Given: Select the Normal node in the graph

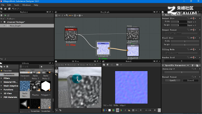Looking at the screenshot, I should click(103, 48).
